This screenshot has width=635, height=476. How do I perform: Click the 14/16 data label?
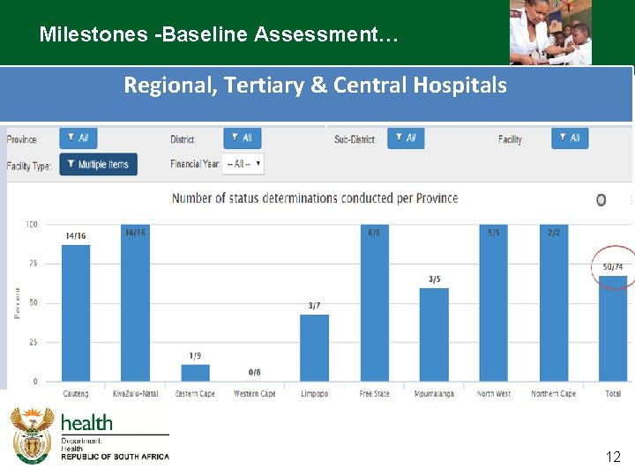(x=76, y=236)
